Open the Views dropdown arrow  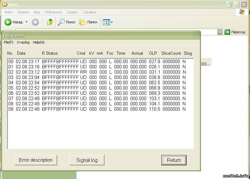[x=112, y=22]
